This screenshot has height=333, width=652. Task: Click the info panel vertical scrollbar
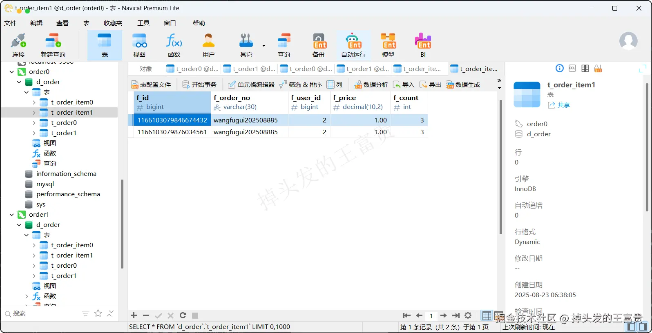pyautogui.click(x=647, y=147)
